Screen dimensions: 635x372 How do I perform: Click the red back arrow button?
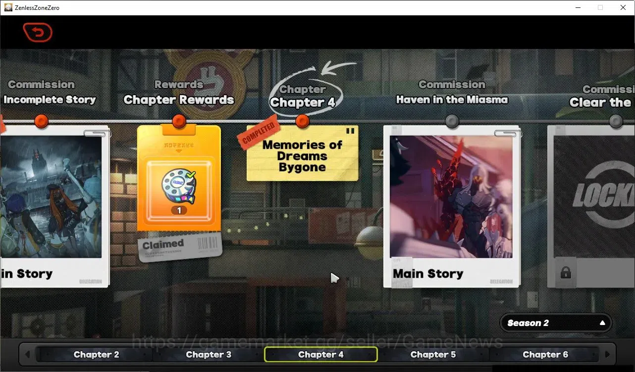[38, 33]
